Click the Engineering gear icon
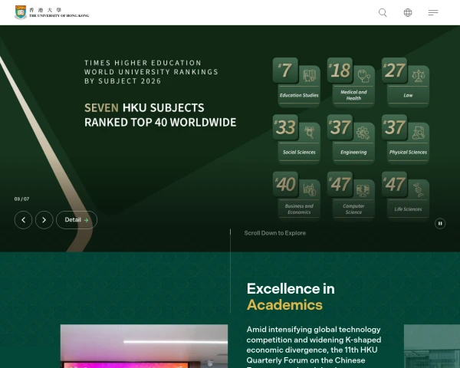 363,133
